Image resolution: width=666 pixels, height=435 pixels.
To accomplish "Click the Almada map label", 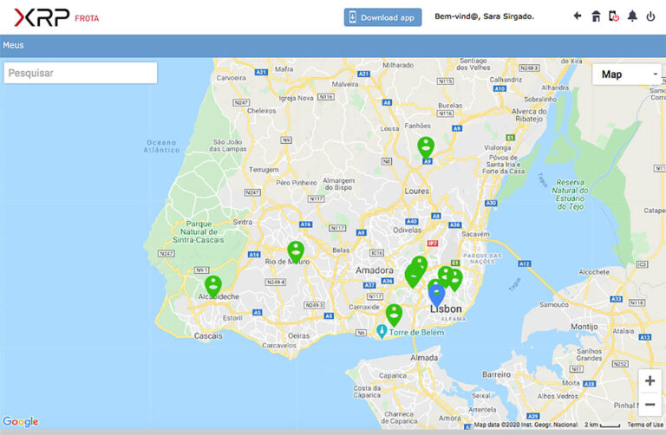I will click(424, 358).
